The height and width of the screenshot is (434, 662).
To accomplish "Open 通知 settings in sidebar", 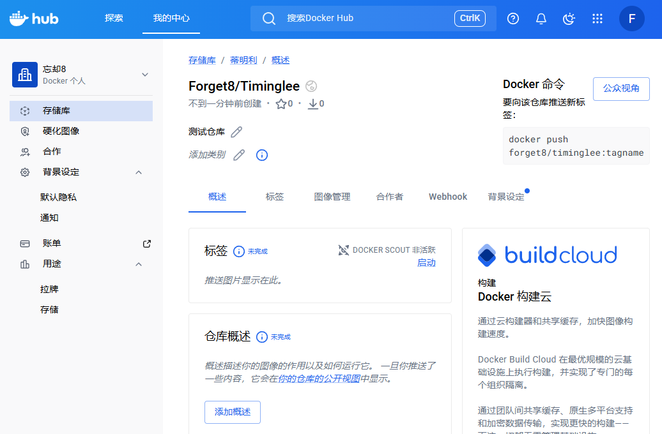I will (x=49, y=218).
